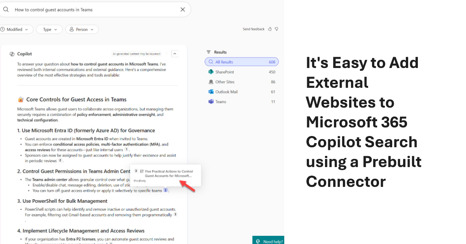Image resolution: width=466 pixels, height=244 pixels.
Task: Open the Five Practical Actions citation card
Action: pyautogui.click(x=166, y=174)
